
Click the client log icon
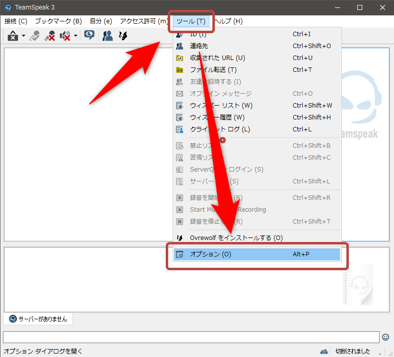tap(180, 129)
